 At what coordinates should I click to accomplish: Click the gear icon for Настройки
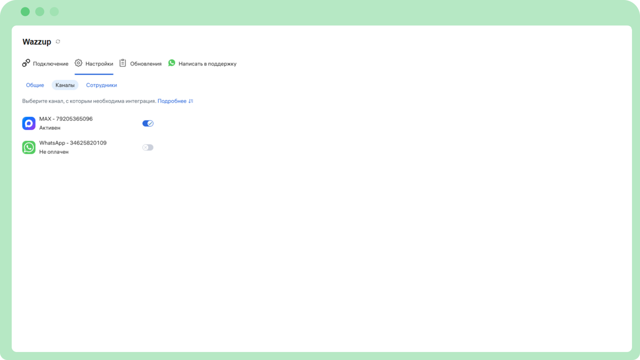[78, 63]
